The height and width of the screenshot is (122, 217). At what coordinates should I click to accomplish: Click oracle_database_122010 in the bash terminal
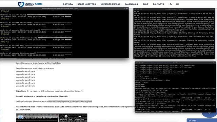coord(146,79)
